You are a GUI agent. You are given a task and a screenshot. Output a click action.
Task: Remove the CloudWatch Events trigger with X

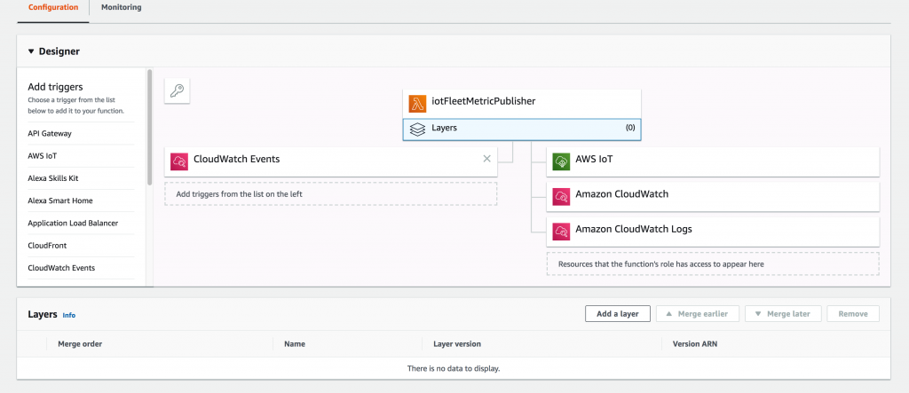click(x=487, y=159)
